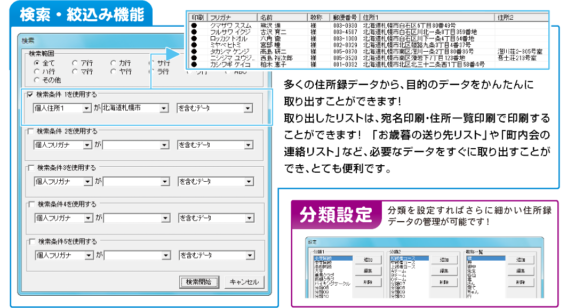Expand the 北海道札幌市 value combo box

[x=164, y=108]
